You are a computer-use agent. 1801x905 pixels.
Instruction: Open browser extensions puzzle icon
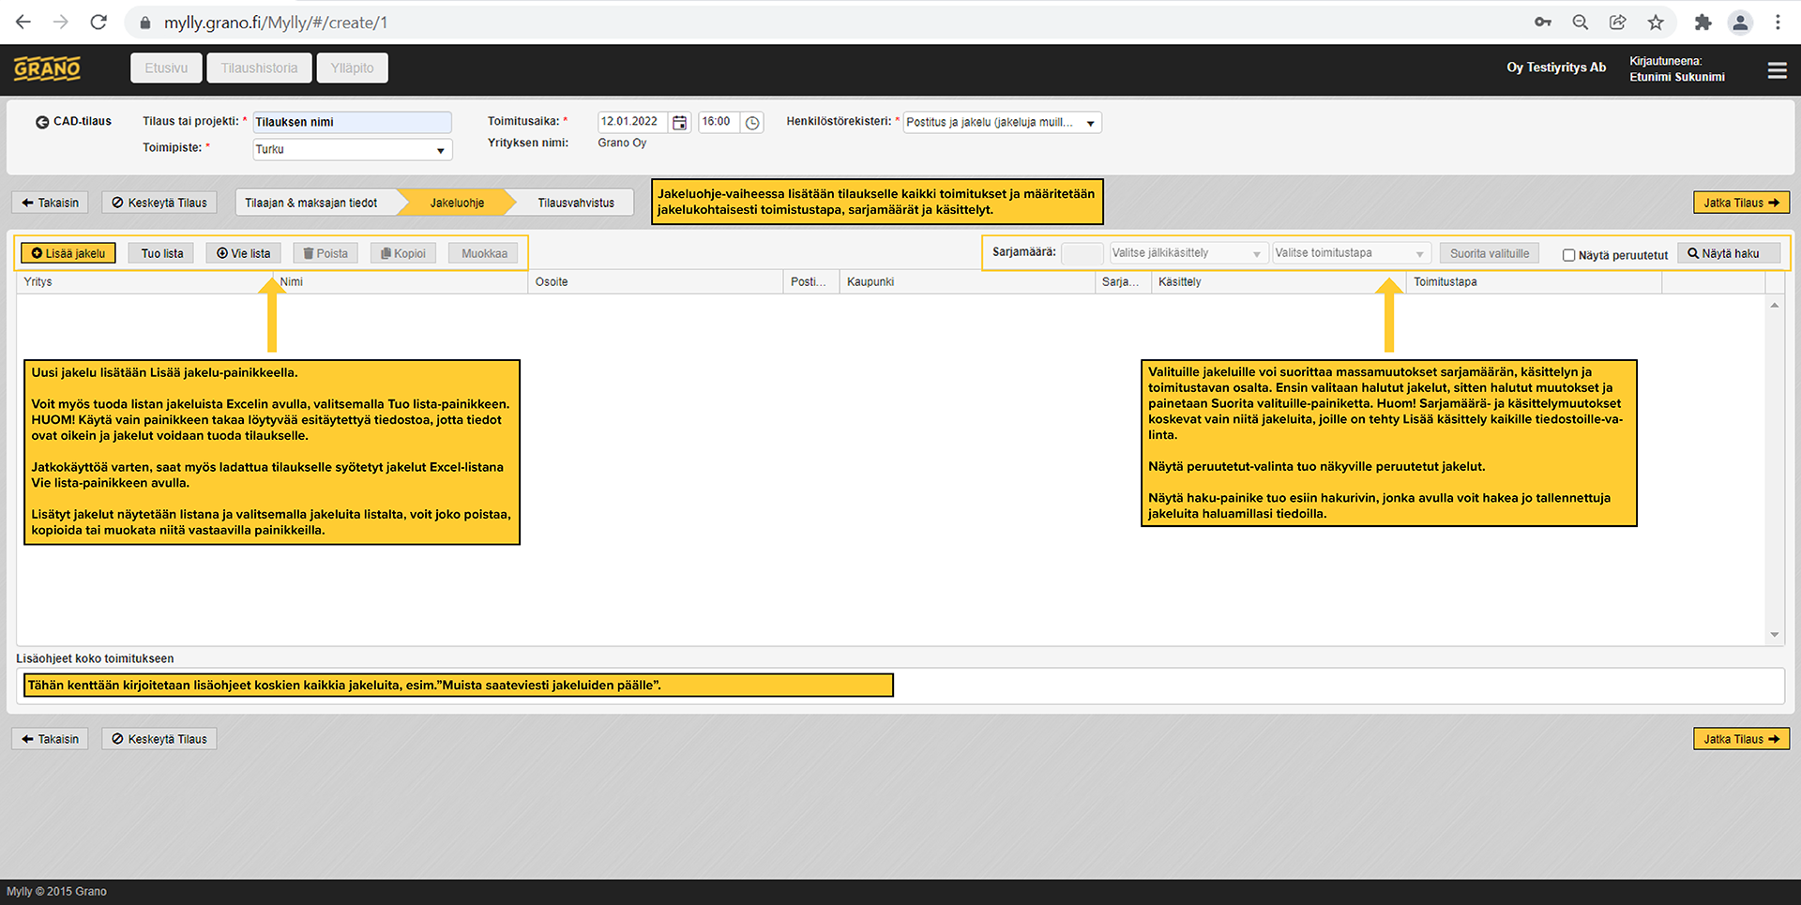[x=1703, y=23]
